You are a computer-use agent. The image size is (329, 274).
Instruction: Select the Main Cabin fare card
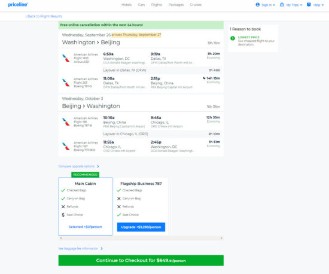click(85, 206)
